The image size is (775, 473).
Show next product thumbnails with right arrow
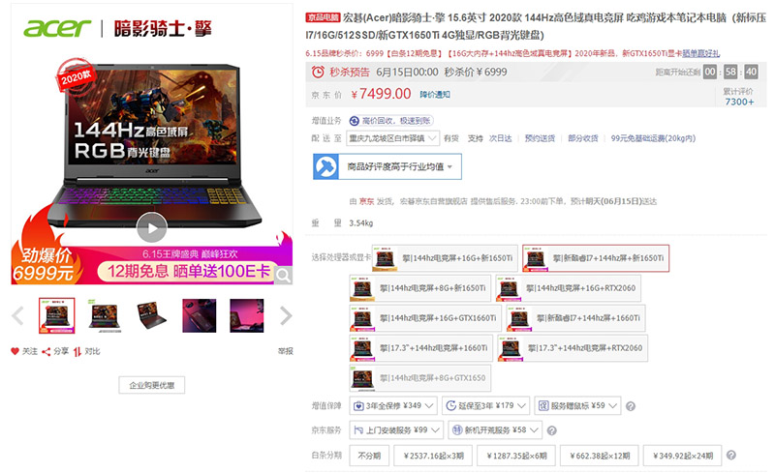286,316
